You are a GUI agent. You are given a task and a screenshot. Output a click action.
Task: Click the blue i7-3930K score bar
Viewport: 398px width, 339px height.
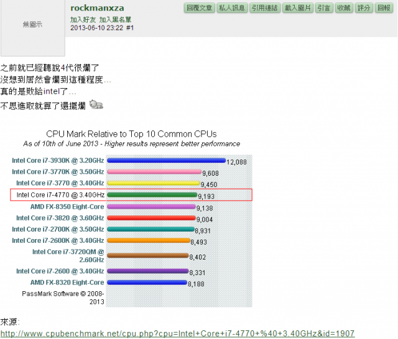(x=166, y=160)
